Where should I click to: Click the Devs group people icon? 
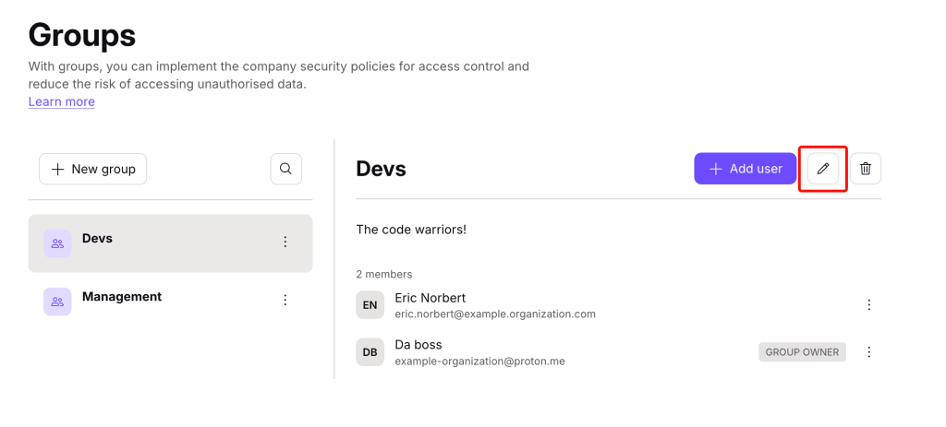(57, 243)
